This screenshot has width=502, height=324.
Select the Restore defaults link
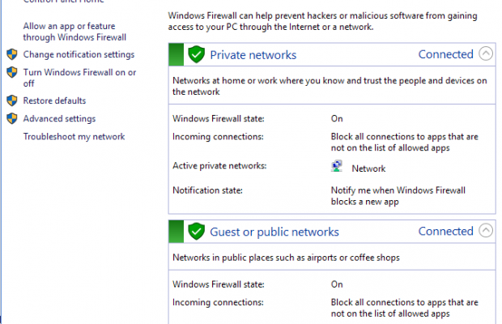(x=54, y=101)
